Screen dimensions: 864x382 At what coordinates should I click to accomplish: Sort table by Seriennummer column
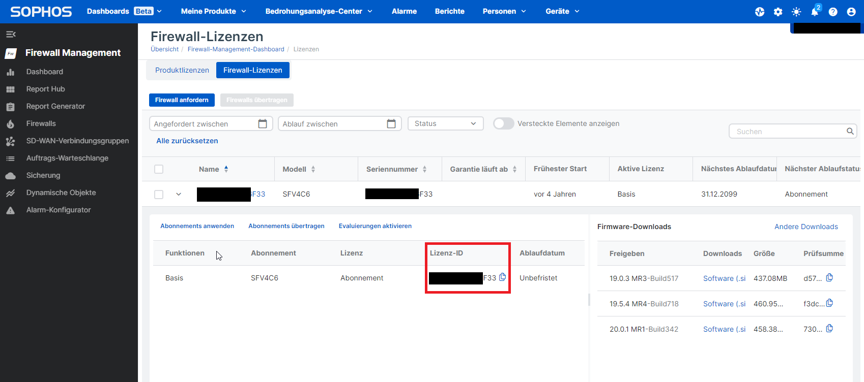coord(425,169)
